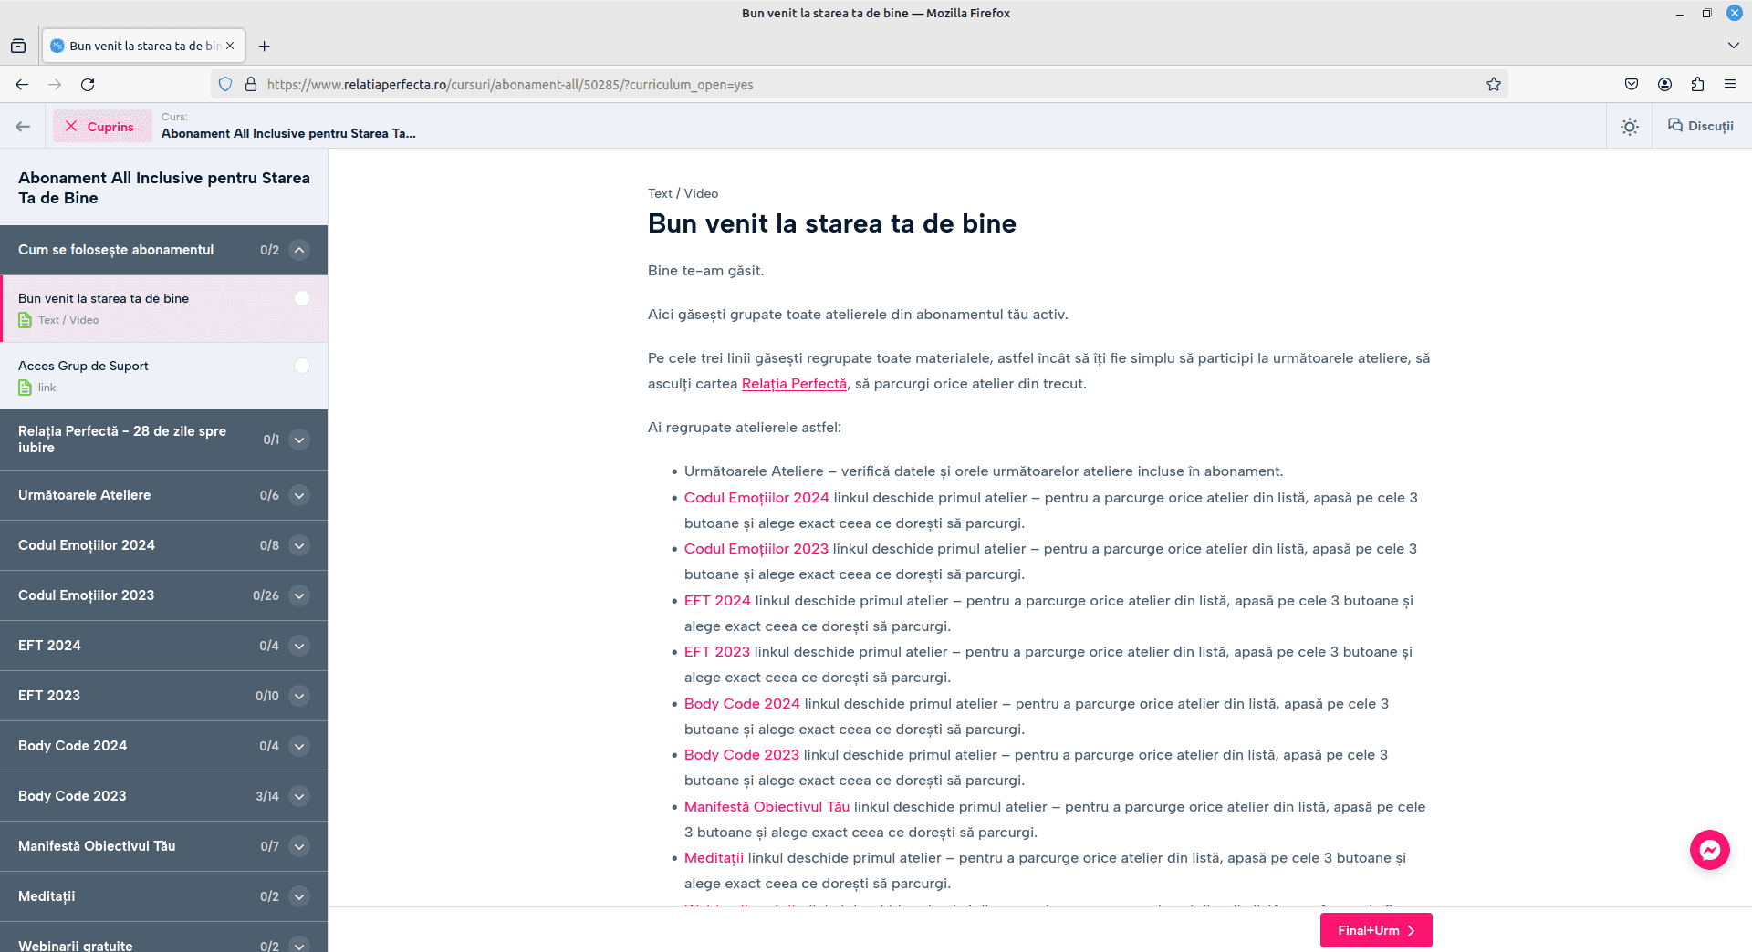Click the Abonament All Inclusive course title header
The image size is (1752, 952).
(x=164, y=188)
